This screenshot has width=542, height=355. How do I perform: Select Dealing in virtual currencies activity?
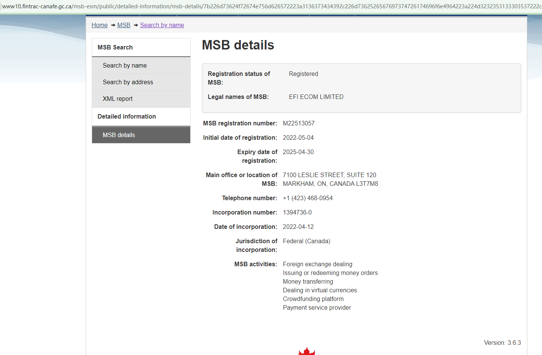point(320,290)
